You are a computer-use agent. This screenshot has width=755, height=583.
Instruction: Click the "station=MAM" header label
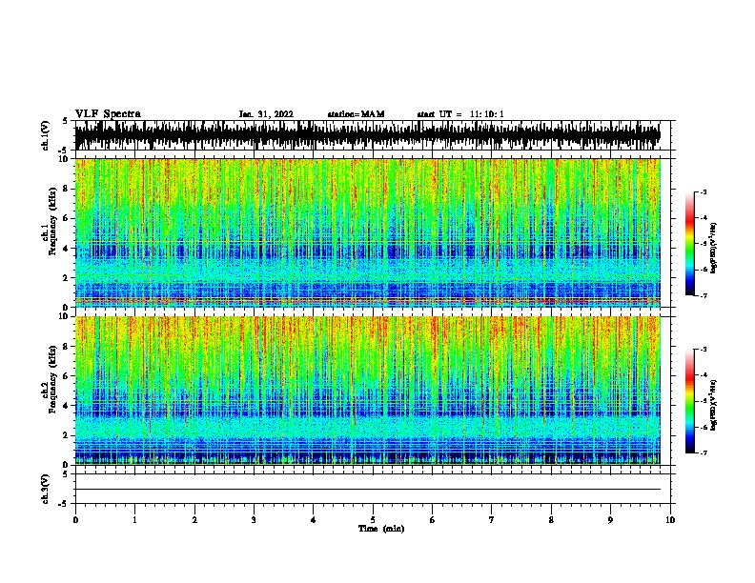tap(356, 114)
